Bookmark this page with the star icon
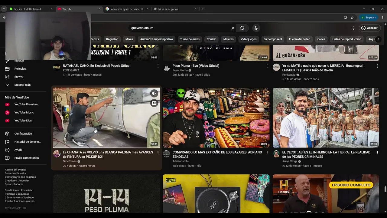 pos(352,18)
